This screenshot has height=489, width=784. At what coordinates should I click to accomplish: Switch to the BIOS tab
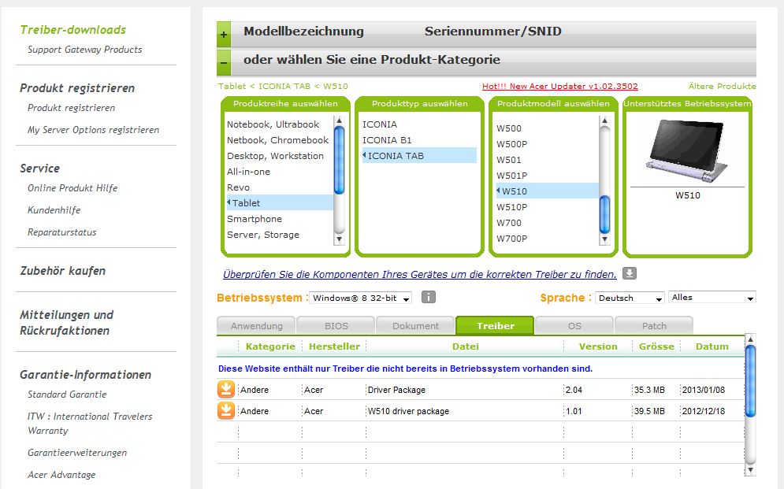pos(336,326)
